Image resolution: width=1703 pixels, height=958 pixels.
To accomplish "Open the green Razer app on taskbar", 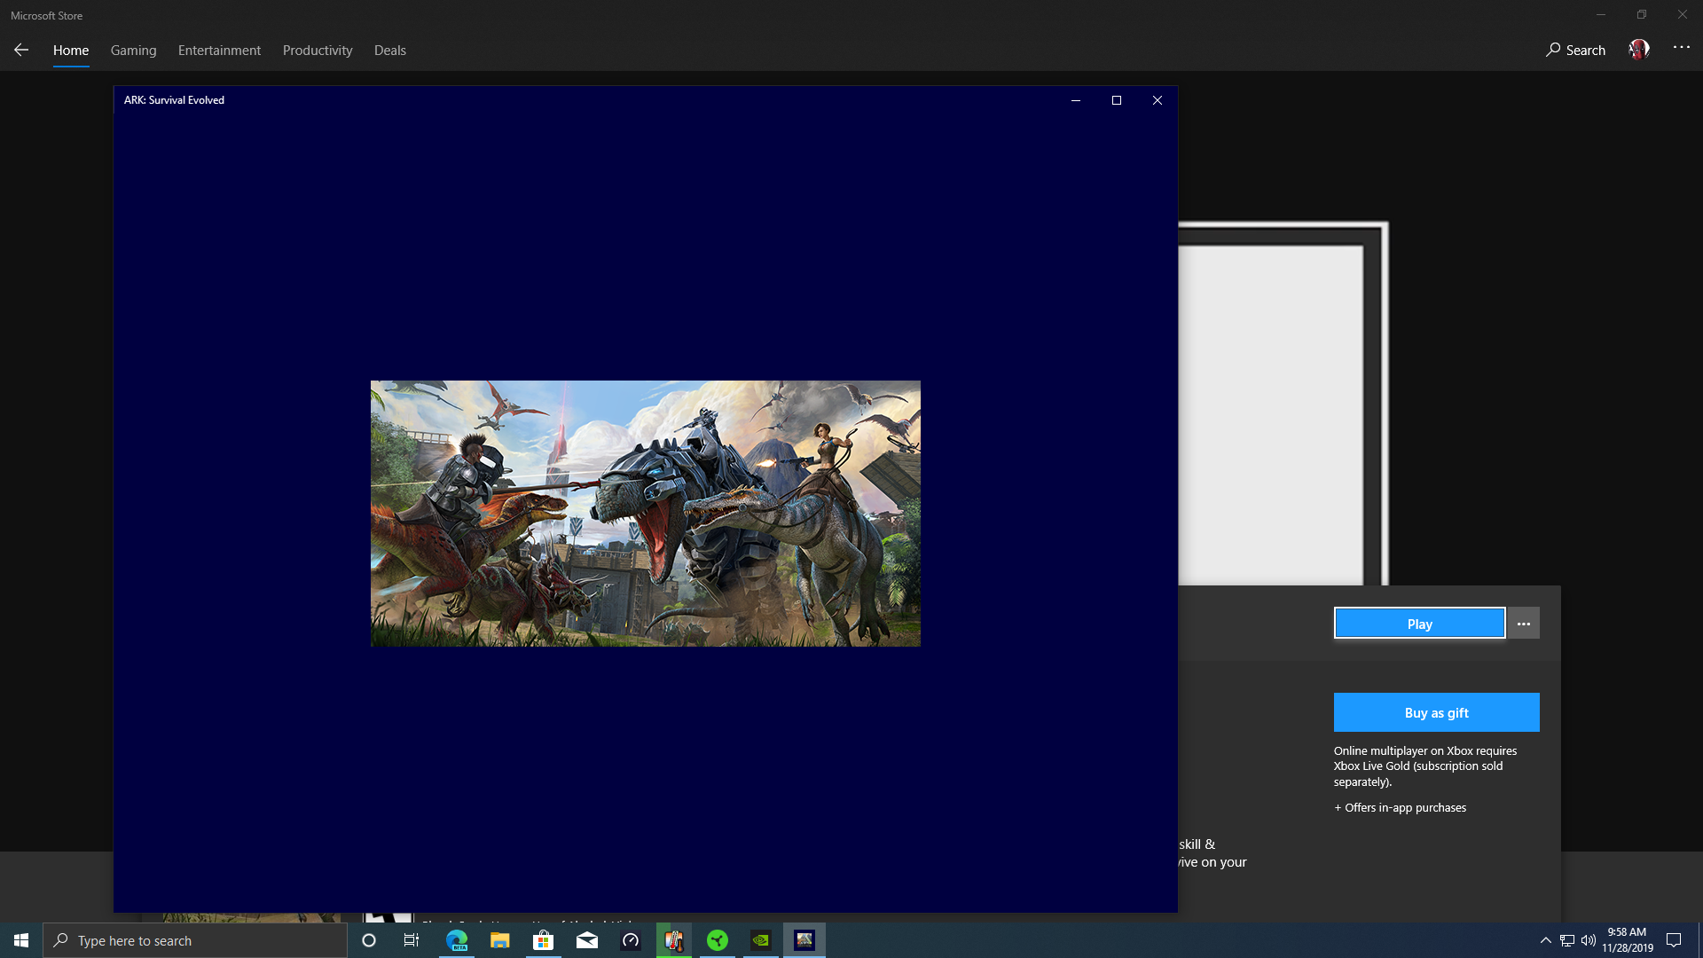I will [x=718, y=940].
